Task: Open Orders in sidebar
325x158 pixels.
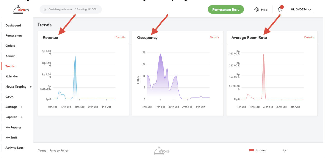Action: coord(10,46)
